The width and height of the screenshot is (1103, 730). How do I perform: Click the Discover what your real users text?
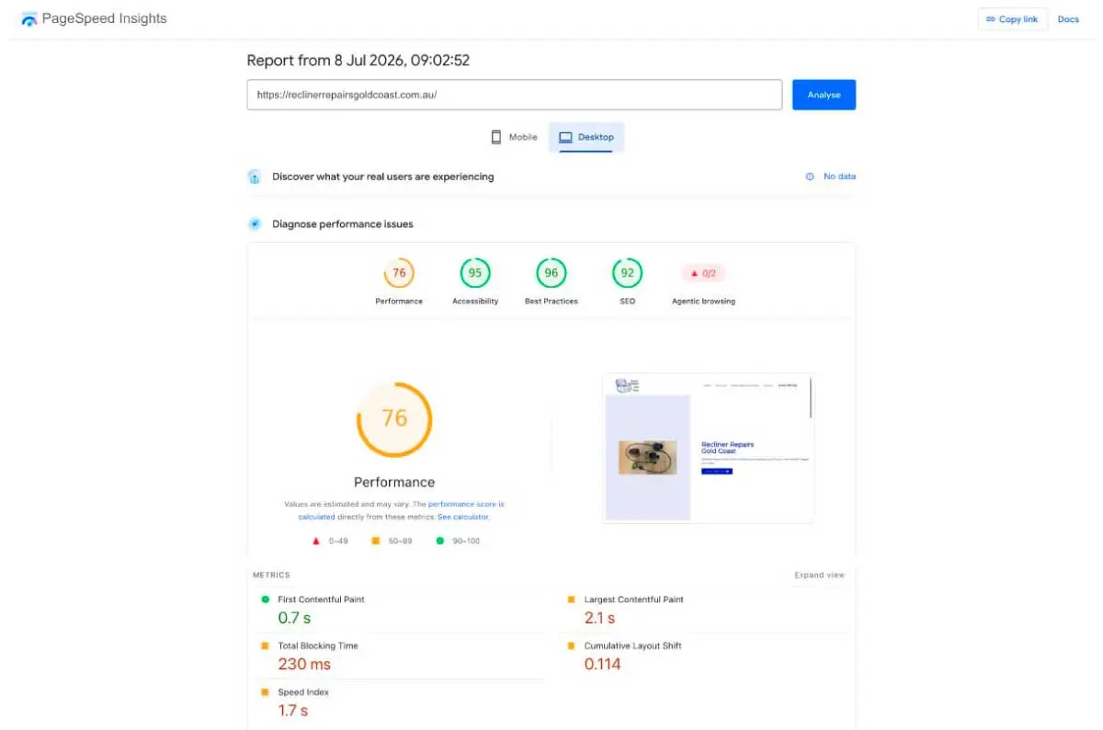click(x=382, y=177)
